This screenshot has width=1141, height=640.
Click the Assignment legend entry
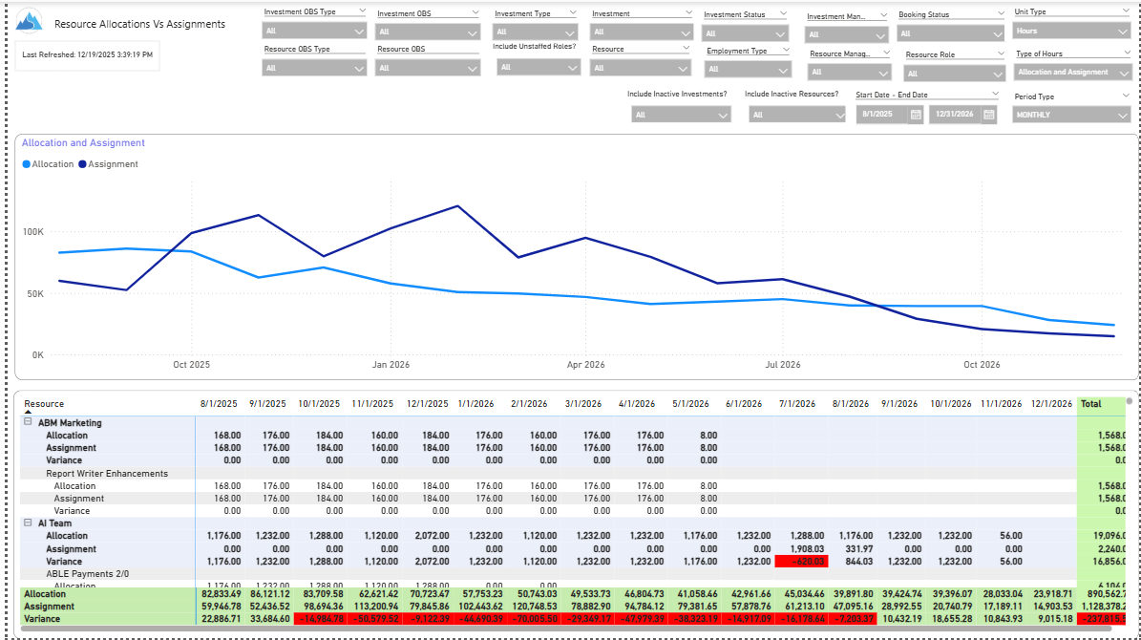(x=113, y=164)
